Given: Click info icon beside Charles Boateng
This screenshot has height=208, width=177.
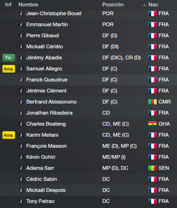Looking at the screenshot, I should 21,124.
